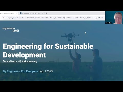123x92 pixels.
Task: Select the April 2025 date text
Action: pos(46,71)
